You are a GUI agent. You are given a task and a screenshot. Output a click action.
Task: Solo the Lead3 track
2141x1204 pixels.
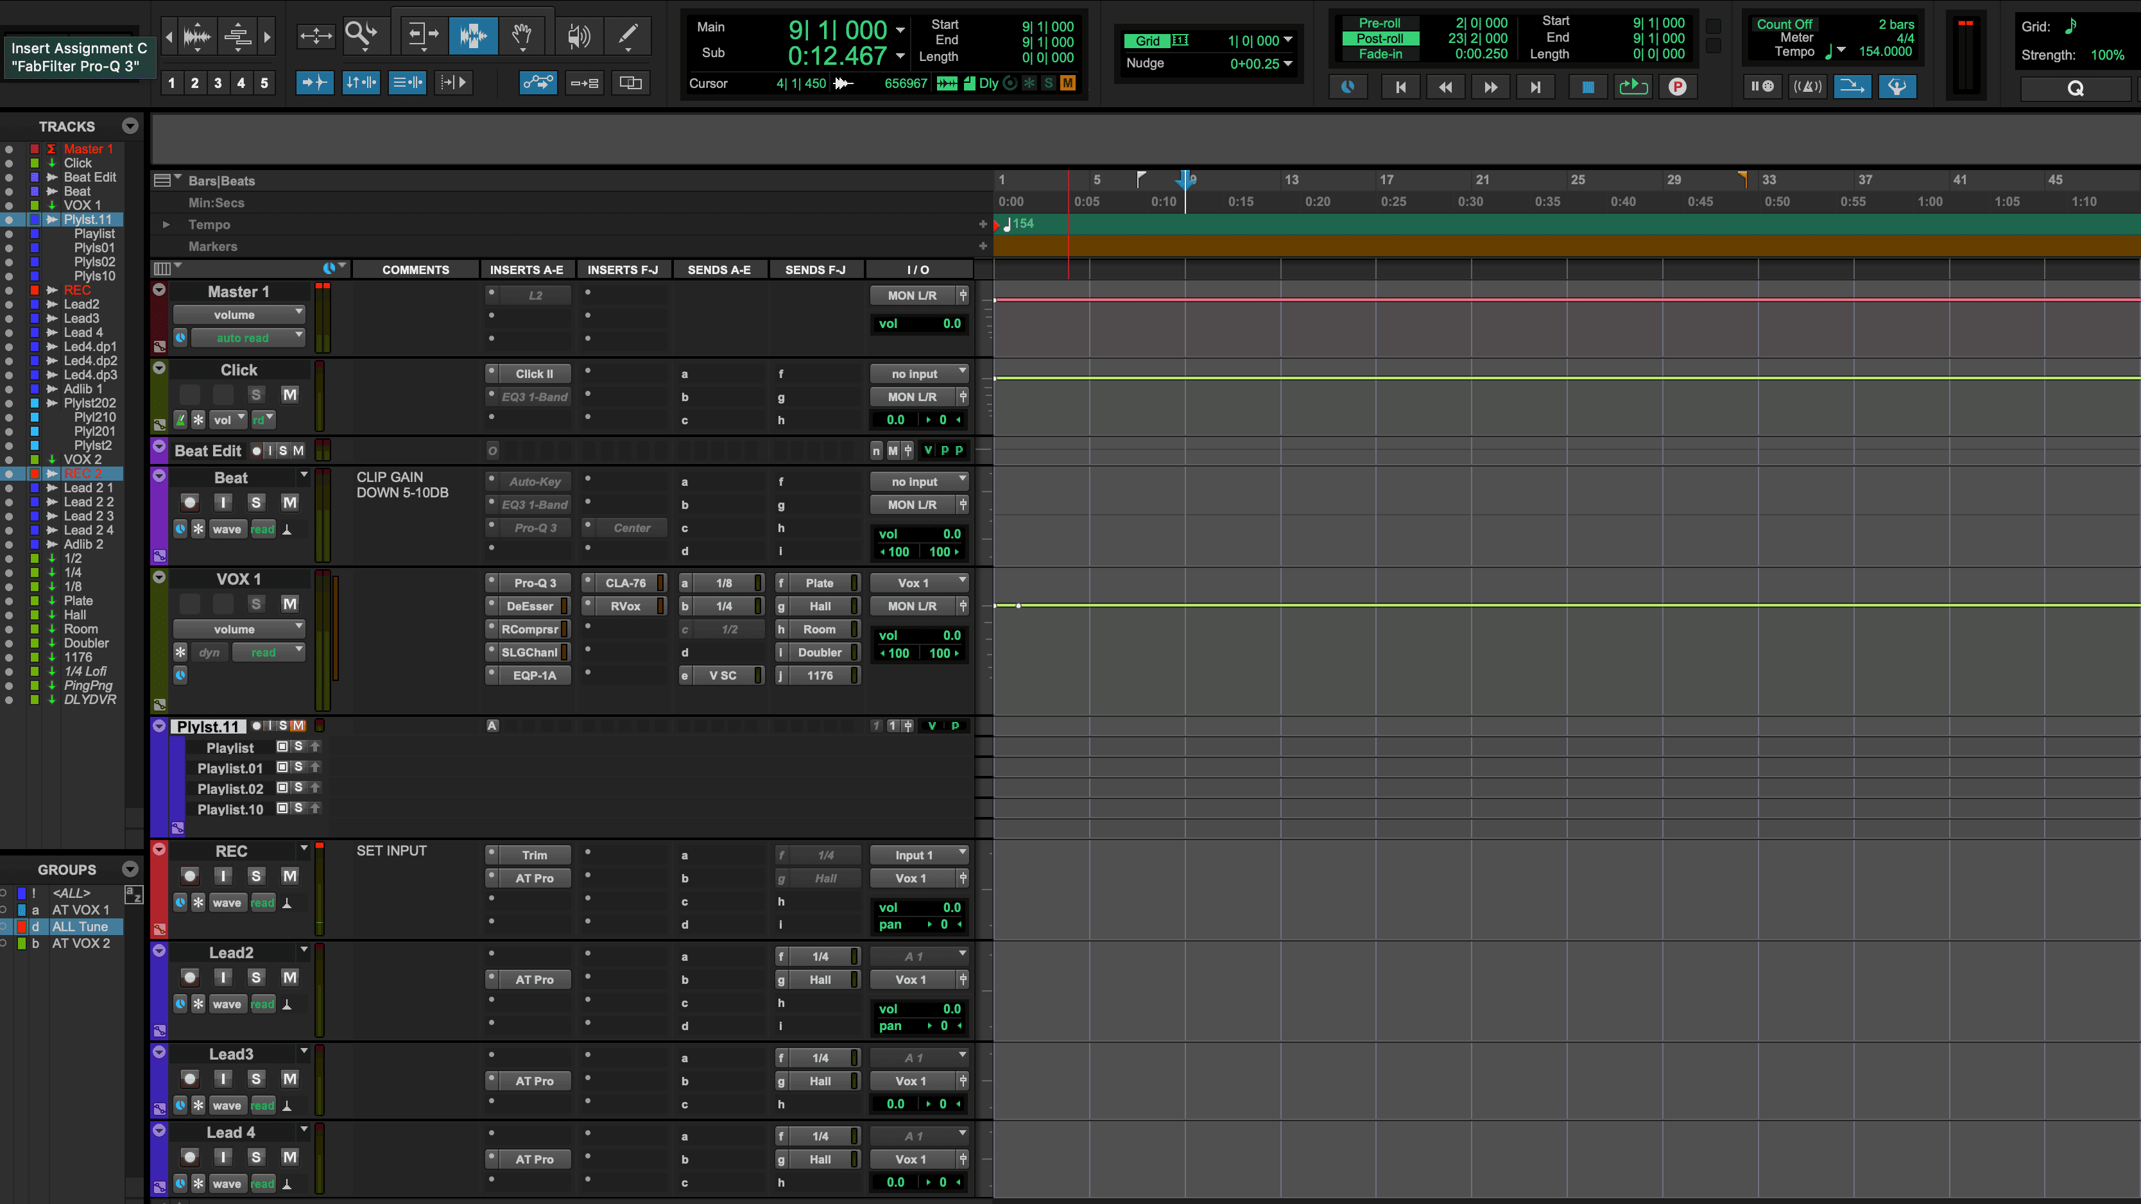[x=256, y=1079]
